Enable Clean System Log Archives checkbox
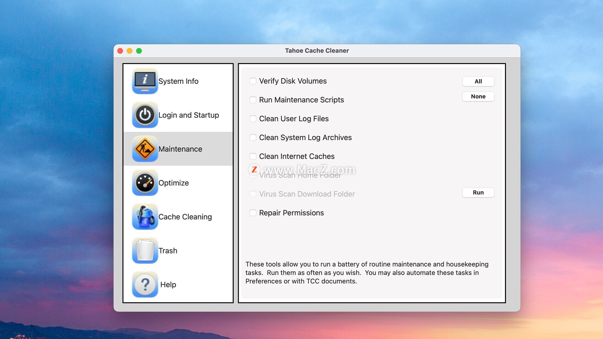This screenshot has height=339, width=603. click(x=253, y=137)
